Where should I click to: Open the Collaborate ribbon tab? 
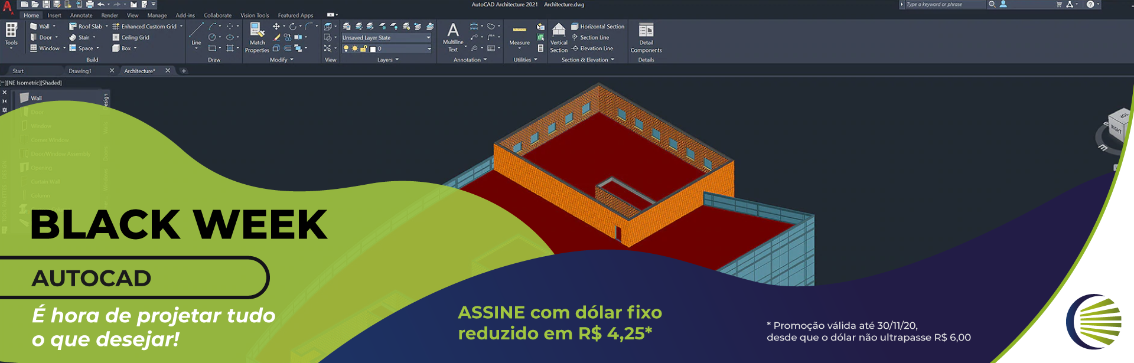tap(217, 15)
